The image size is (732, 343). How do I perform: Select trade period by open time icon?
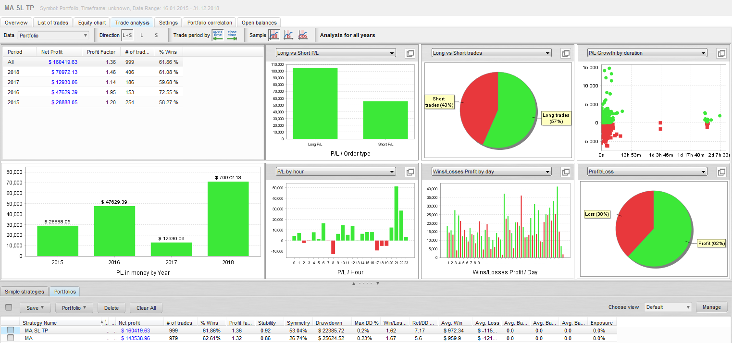click(218, 35)
